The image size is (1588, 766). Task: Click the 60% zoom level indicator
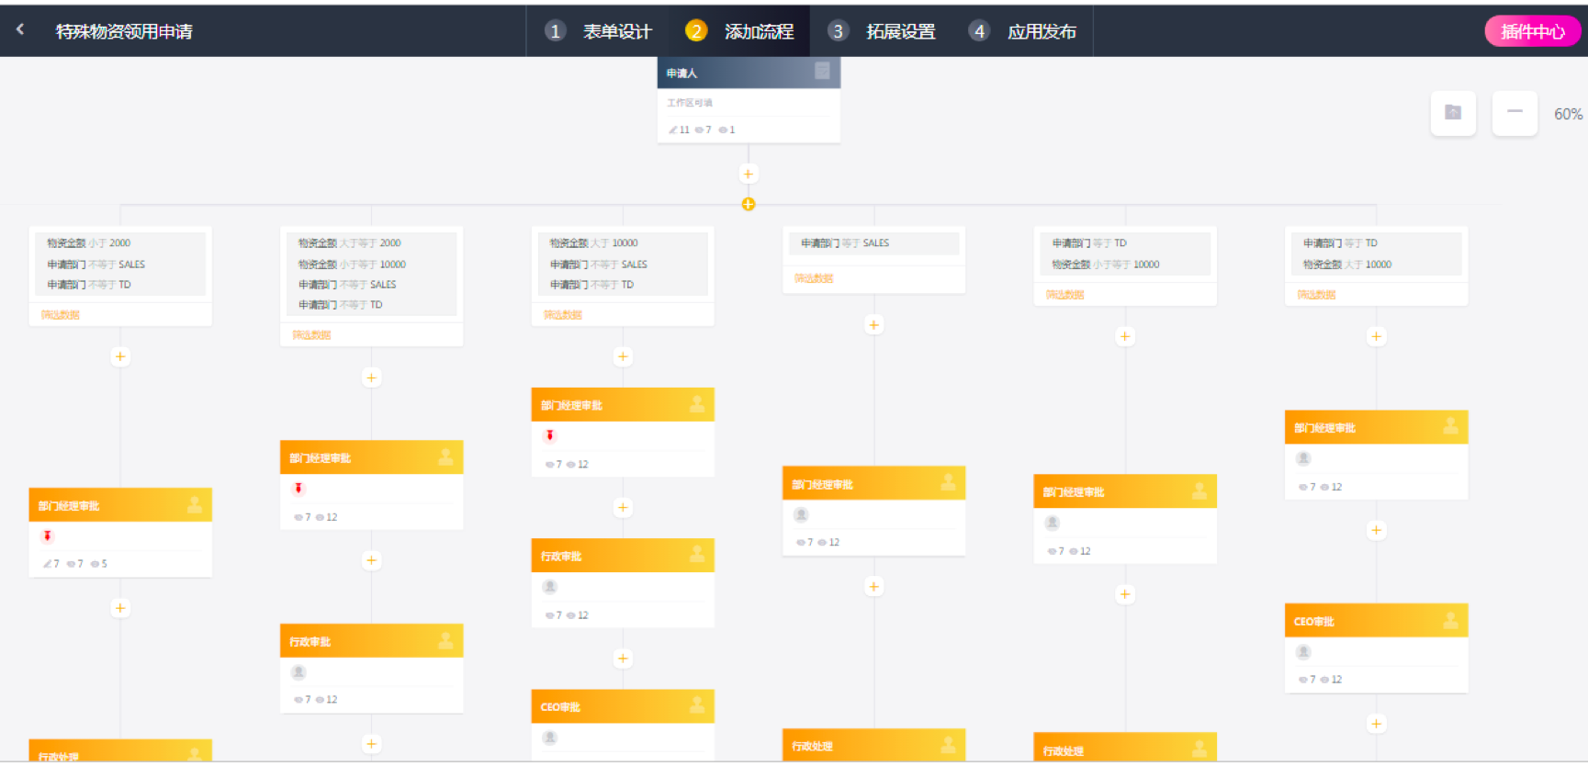coord(1567,114)
